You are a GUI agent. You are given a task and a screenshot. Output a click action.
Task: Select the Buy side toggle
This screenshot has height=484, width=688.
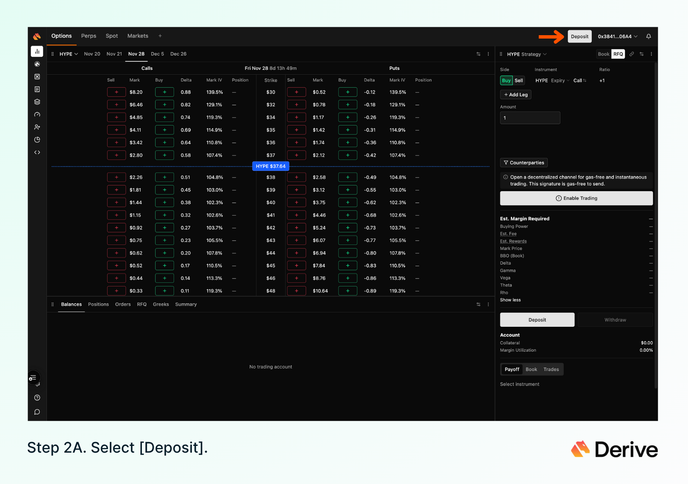tap(506, 81)
